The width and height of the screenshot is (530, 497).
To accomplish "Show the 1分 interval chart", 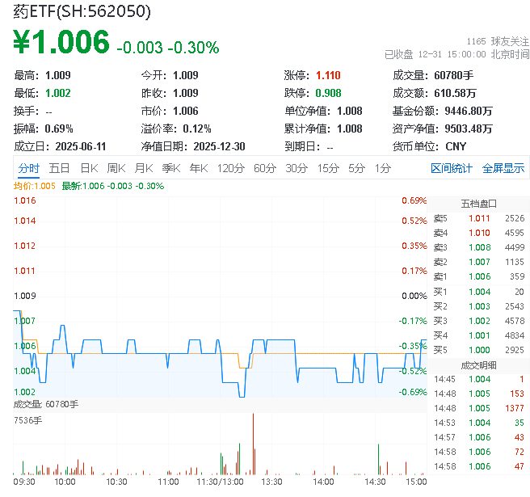I will coord(382,168).
